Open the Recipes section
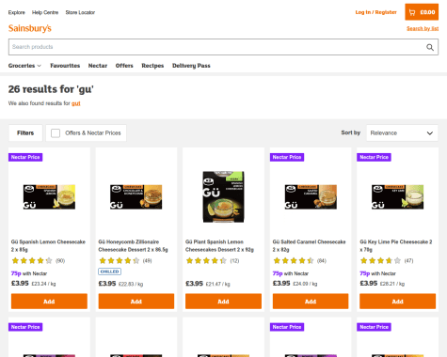Screen dimensions: 447x357 click(x=152, y=66)
